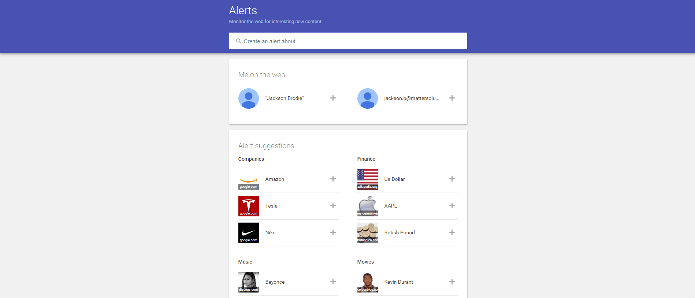Image resolution: width=695 pixels, height=298 pixels.
Task: Click the Beyonce suggestion text
Action: 275,282
